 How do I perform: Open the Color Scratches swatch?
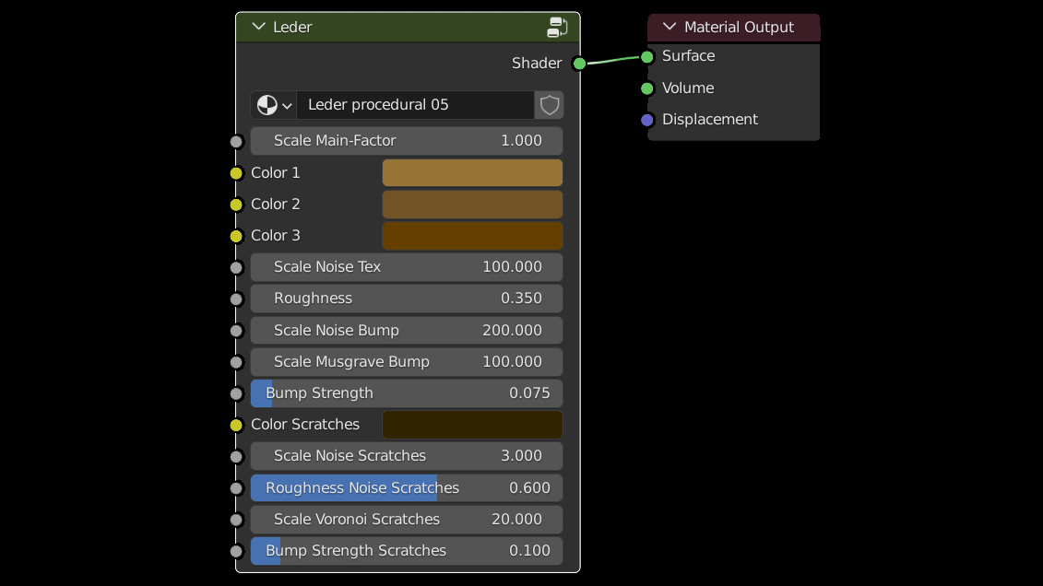(472, 425)
